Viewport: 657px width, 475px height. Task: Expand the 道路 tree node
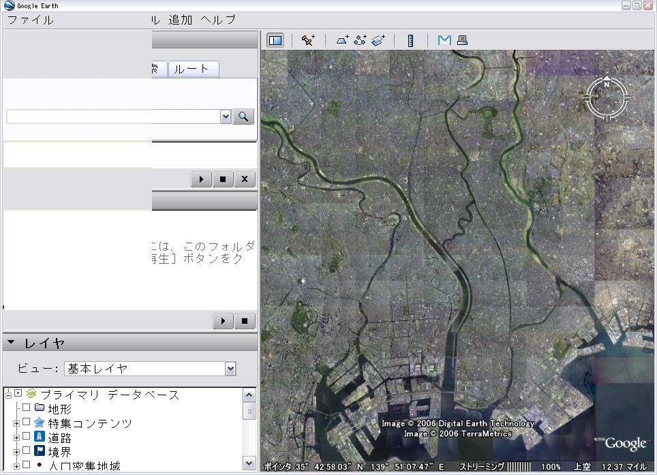click(x=16, y=438)
